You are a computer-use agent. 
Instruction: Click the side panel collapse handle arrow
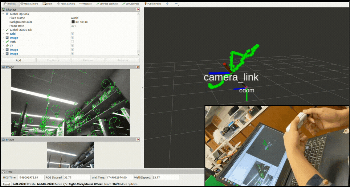coord(142,88)
